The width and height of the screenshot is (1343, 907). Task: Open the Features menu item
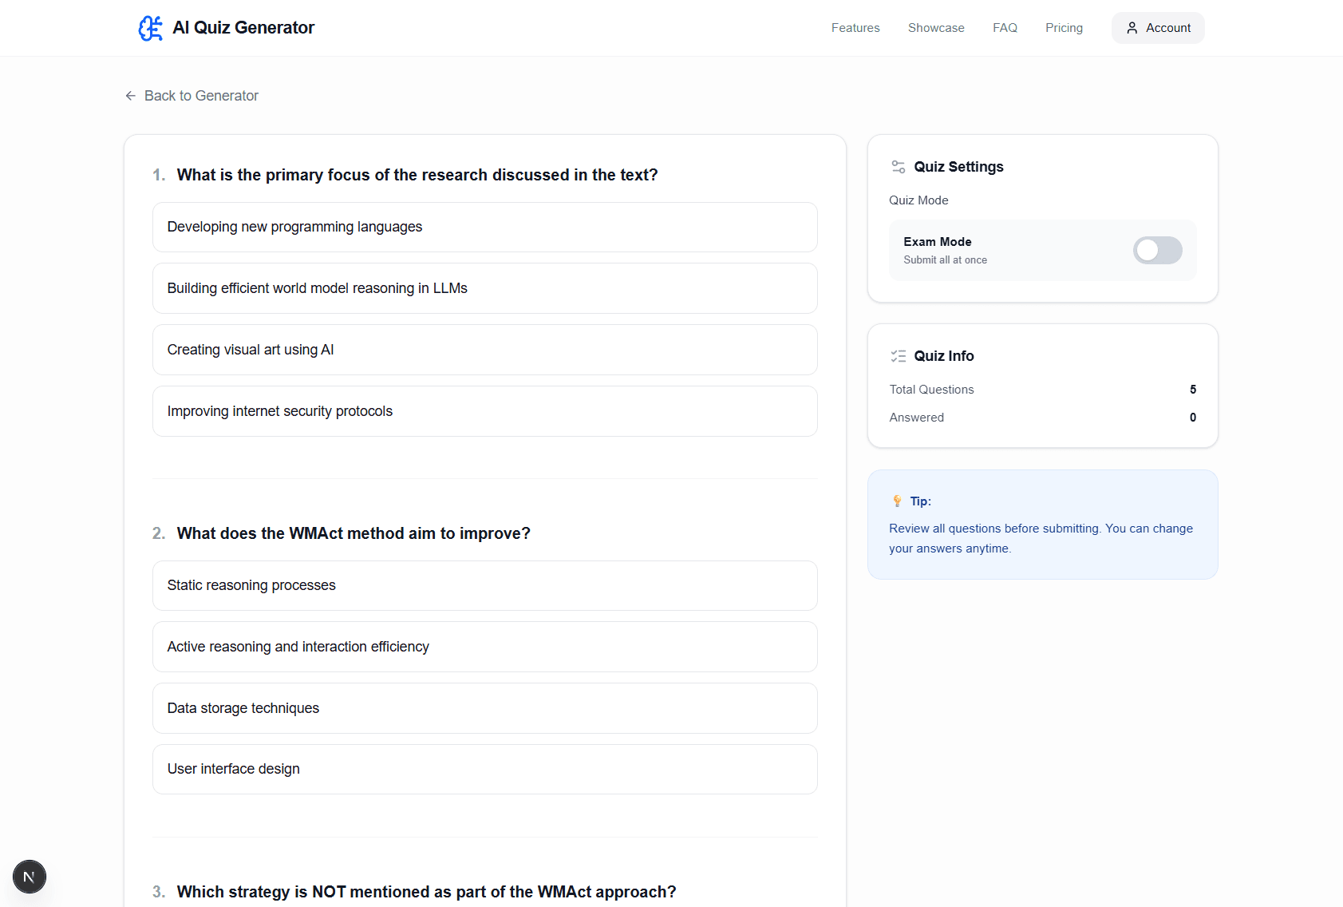(855, 27)
